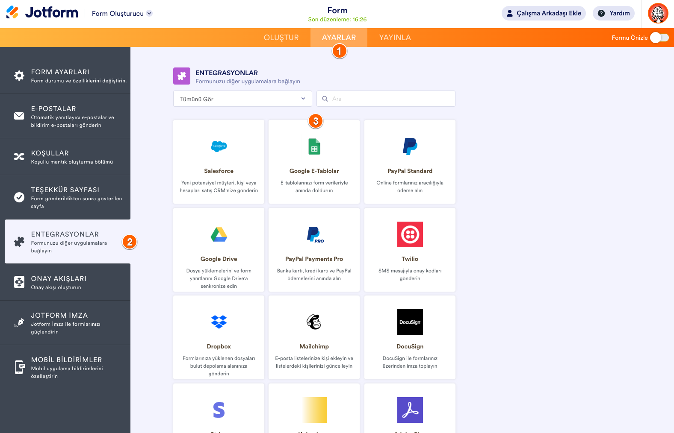Switch to the YAYINLA tab
The height and width of the screenshot is (433, 674).
pyautogui.click(x=395, y=38)
